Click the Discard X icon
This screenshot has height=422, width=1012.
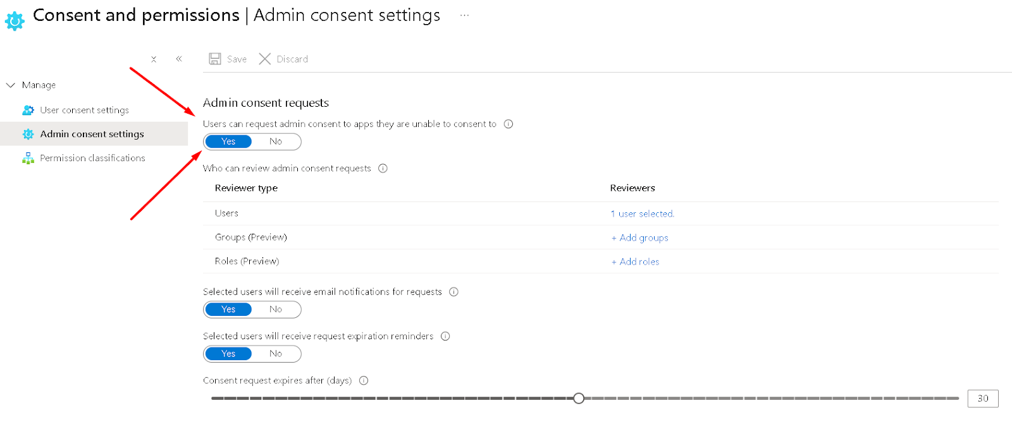point(265,59)
